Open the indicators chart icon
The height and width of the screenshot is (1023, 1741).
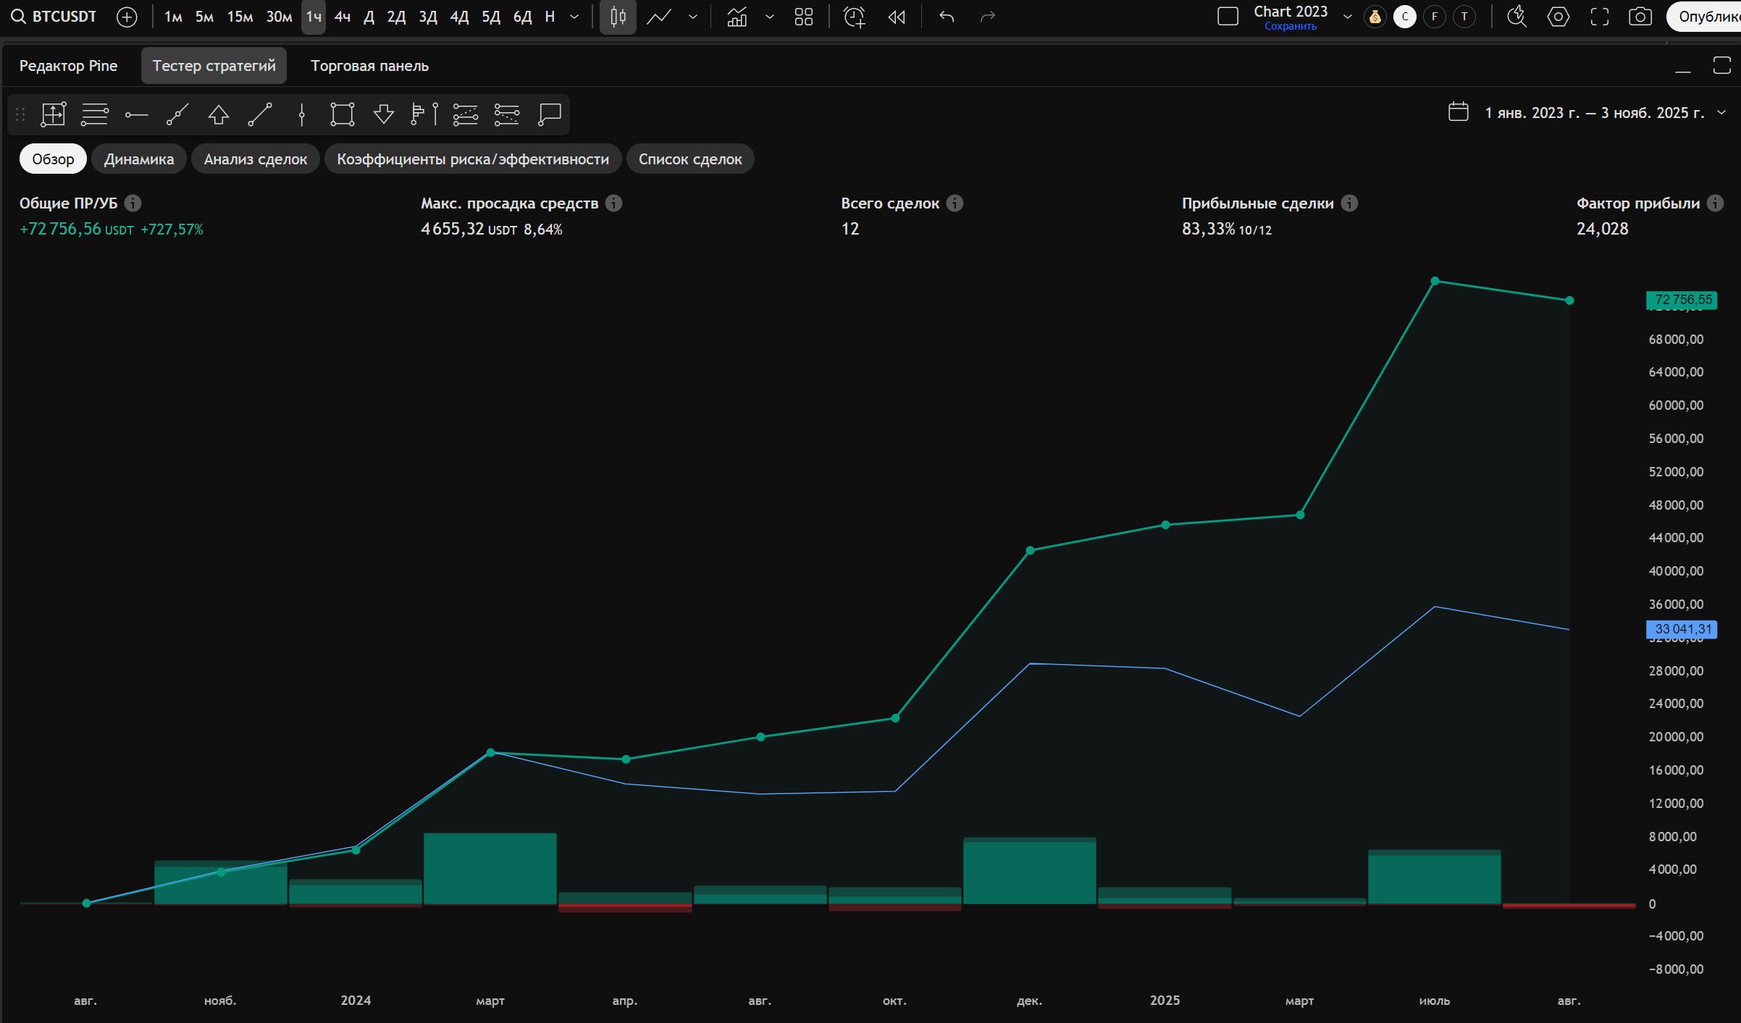(737, 17)
